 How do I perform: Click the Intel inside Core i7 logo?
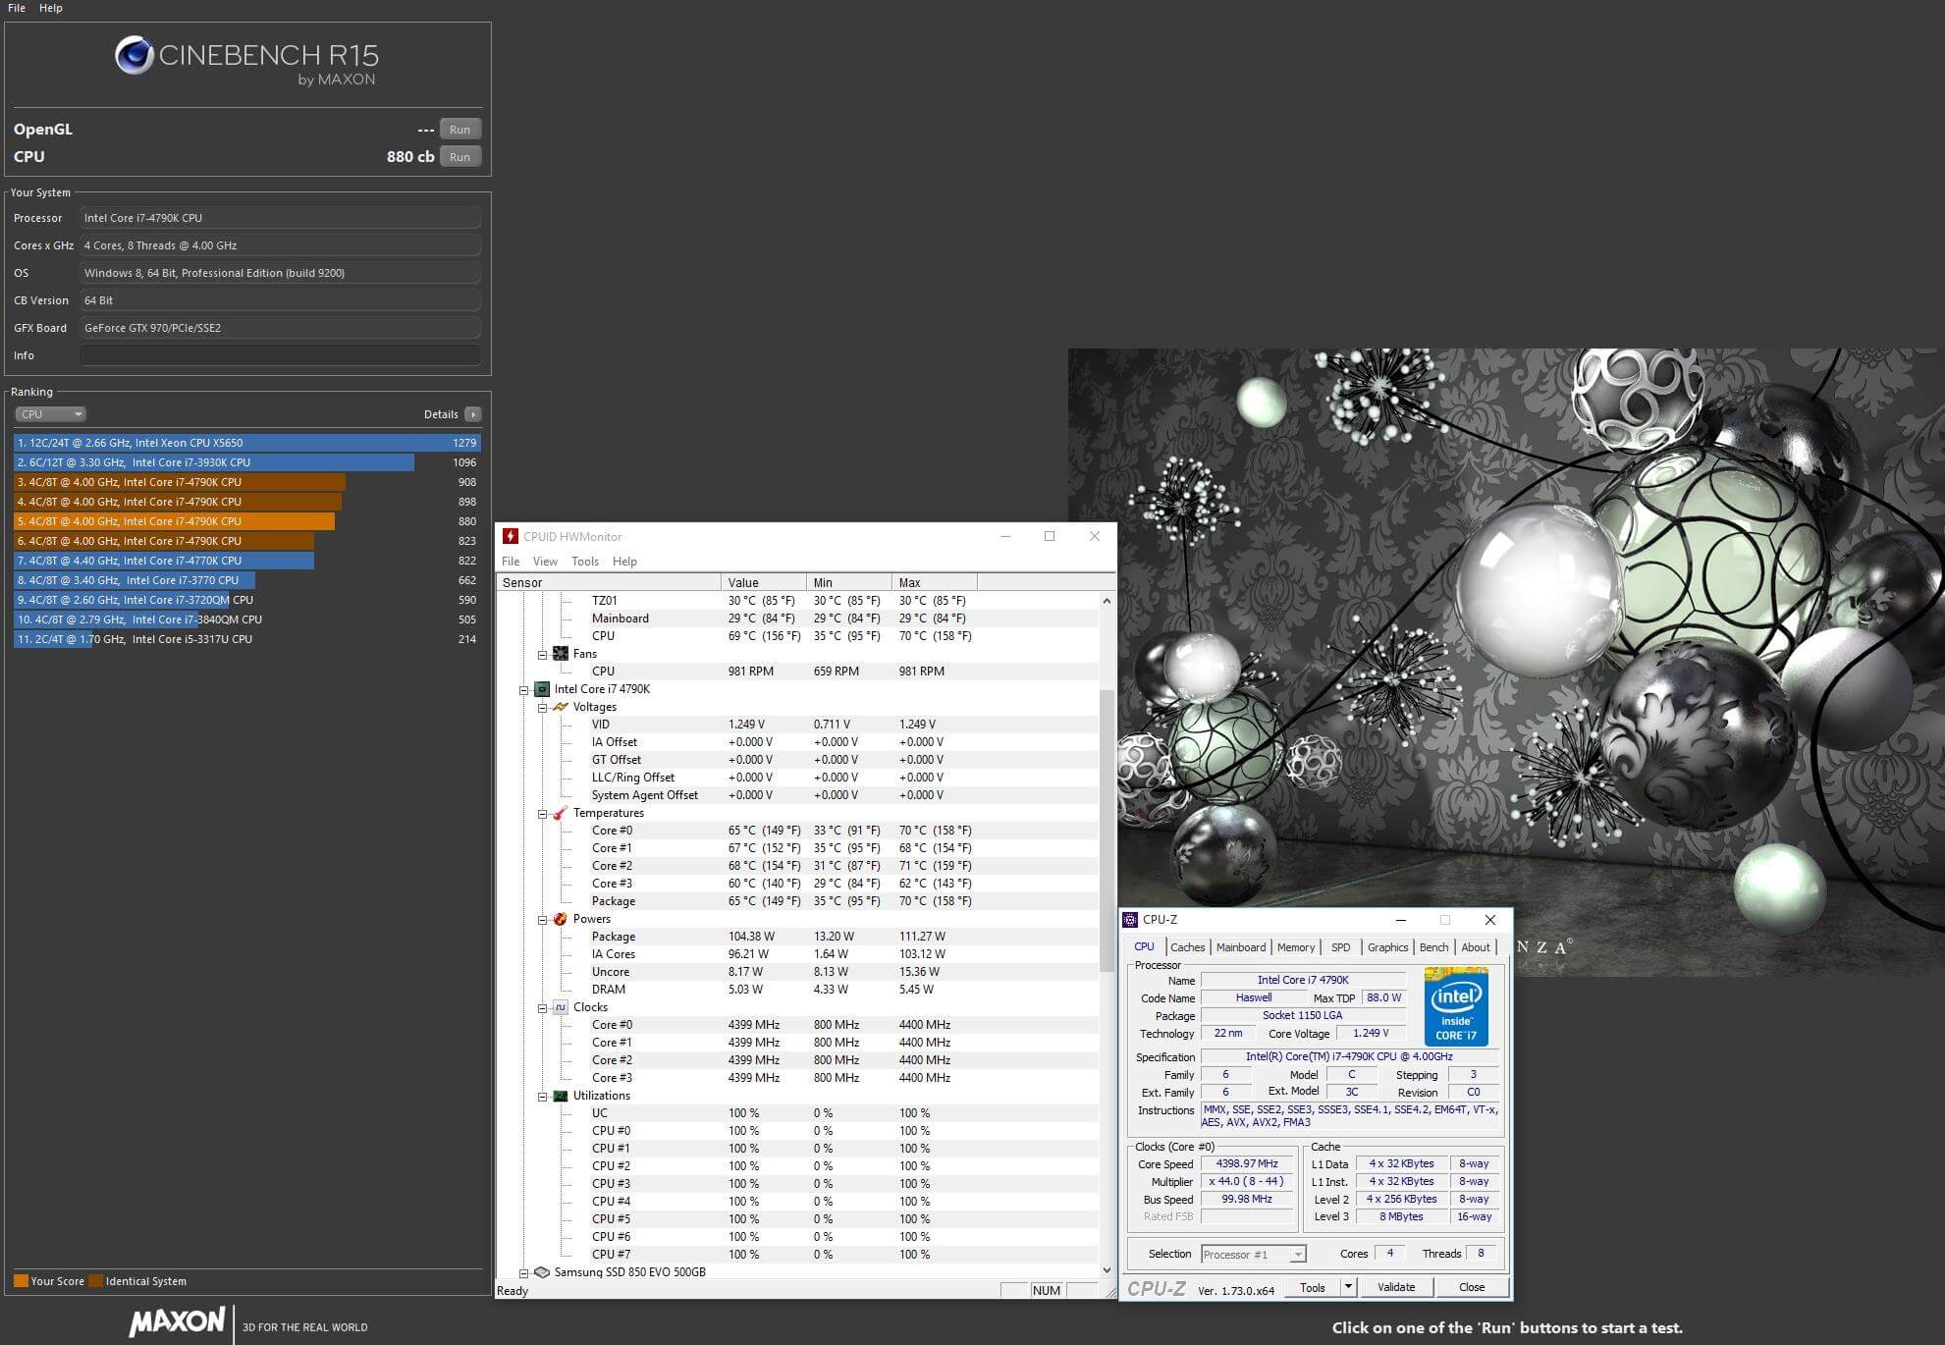point(1456,1008)
